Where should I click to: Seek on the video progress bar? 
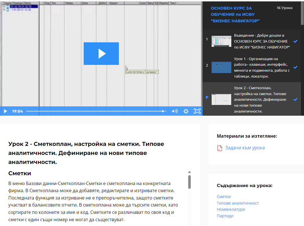(x=96, y=111)
